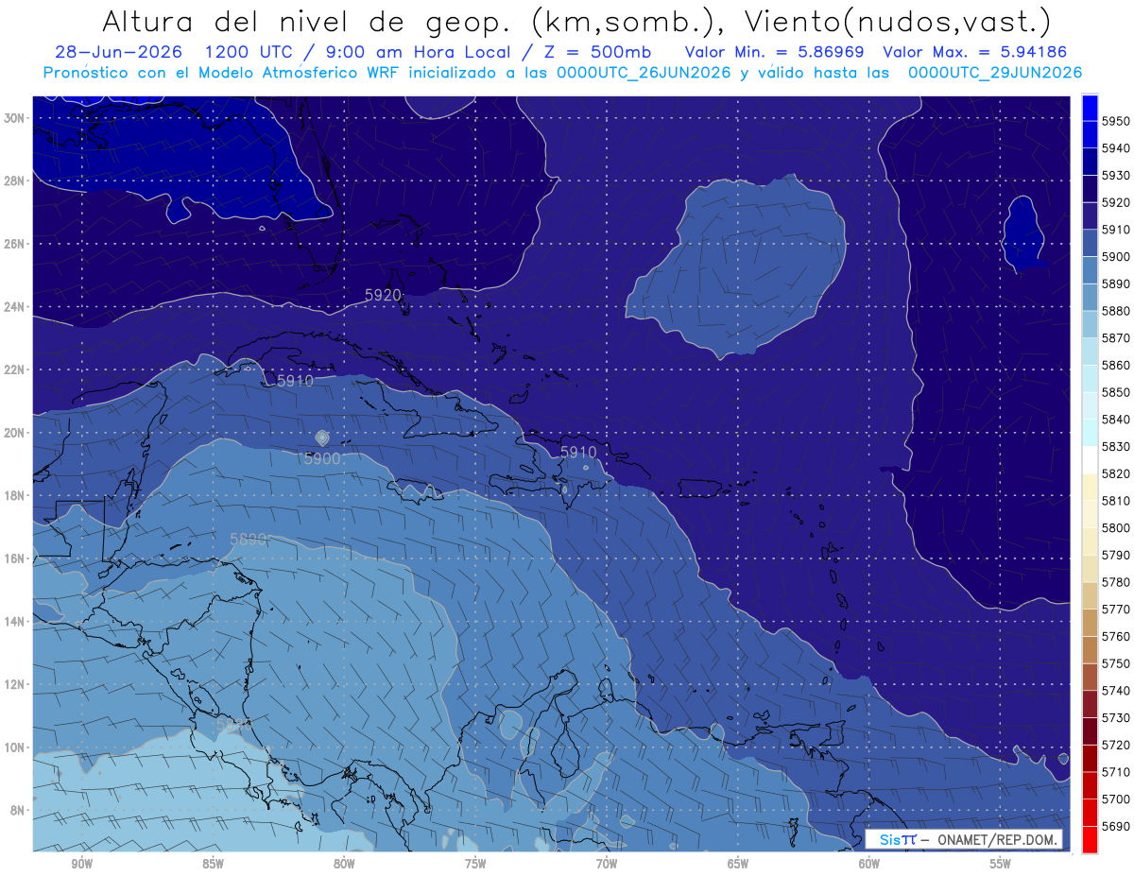
Task: Select the 5880 colorbar scale label
Action: (x=1115, y=311)
